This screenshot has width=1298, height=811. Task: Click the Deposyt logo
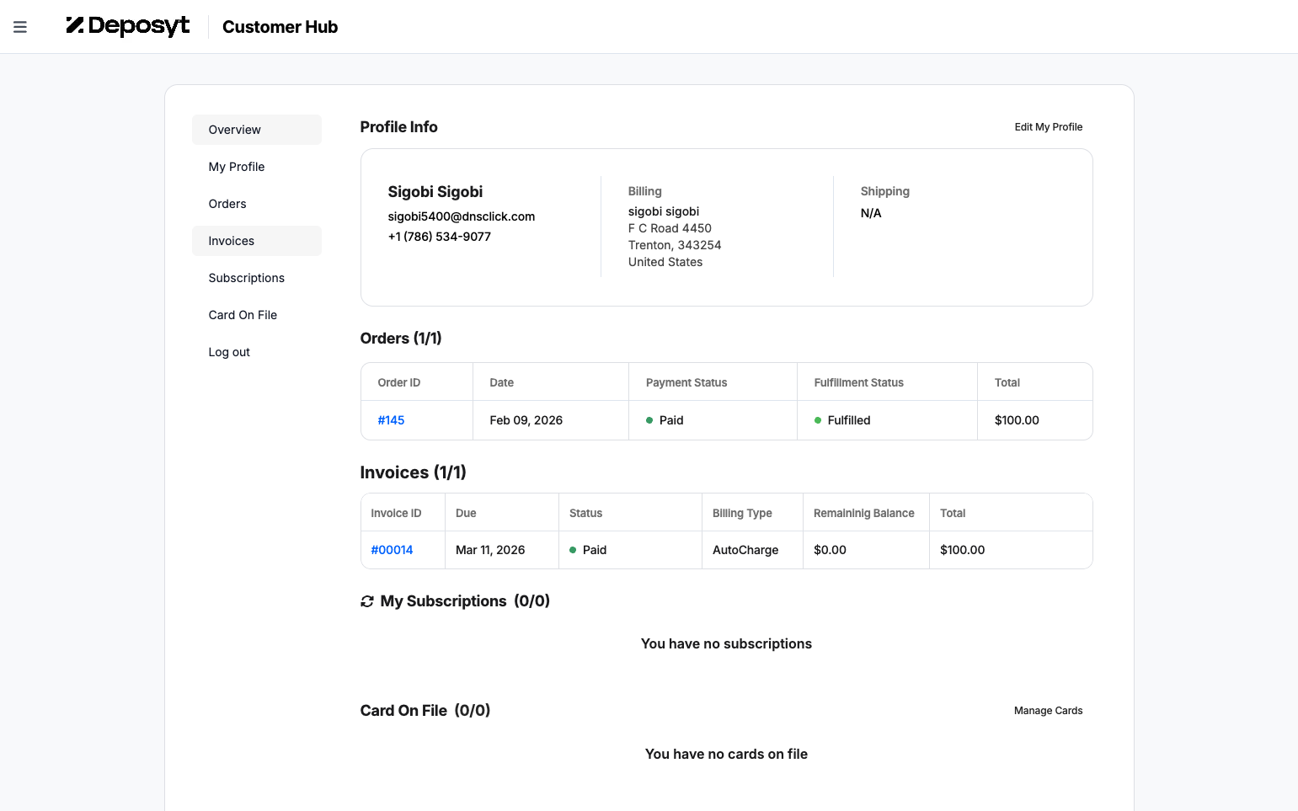(128, 26)
